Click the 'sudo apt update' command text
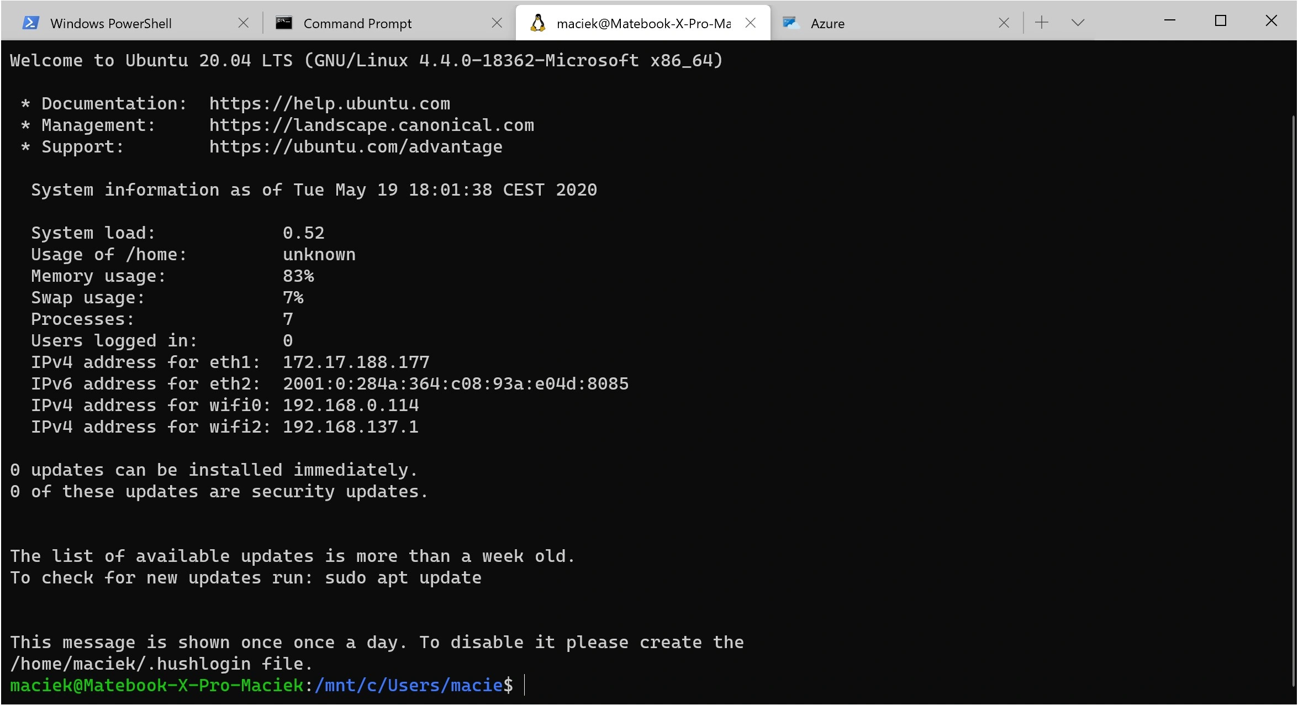 [403, 578]
